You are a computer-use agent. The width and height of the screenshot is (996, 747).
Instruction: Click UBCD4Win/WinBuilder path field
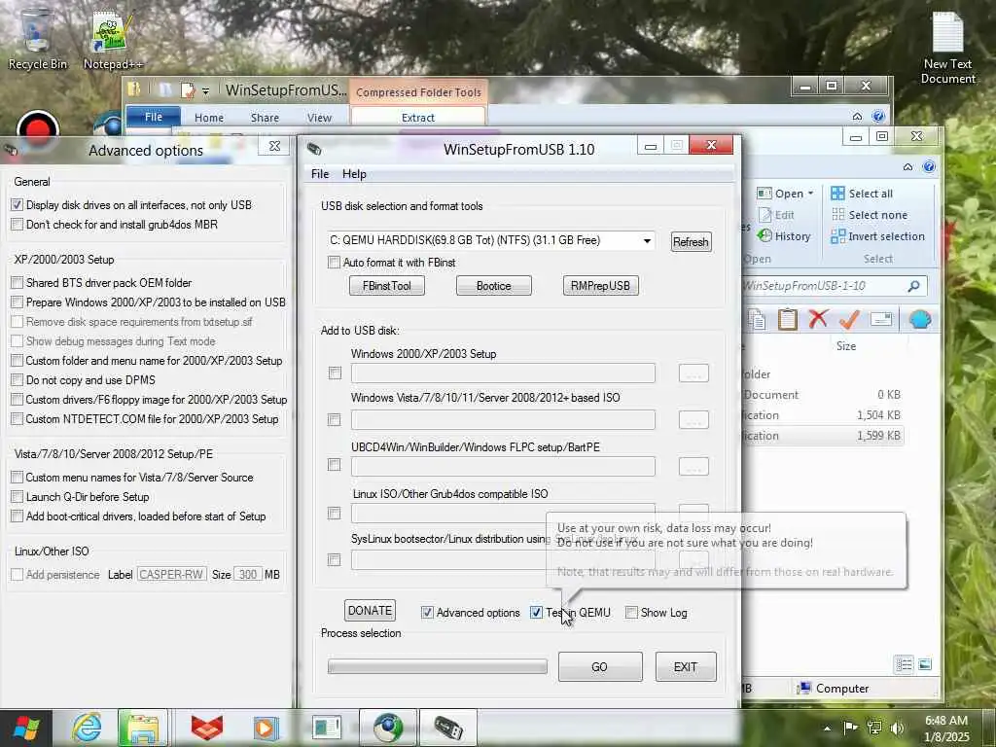[503, 466]
